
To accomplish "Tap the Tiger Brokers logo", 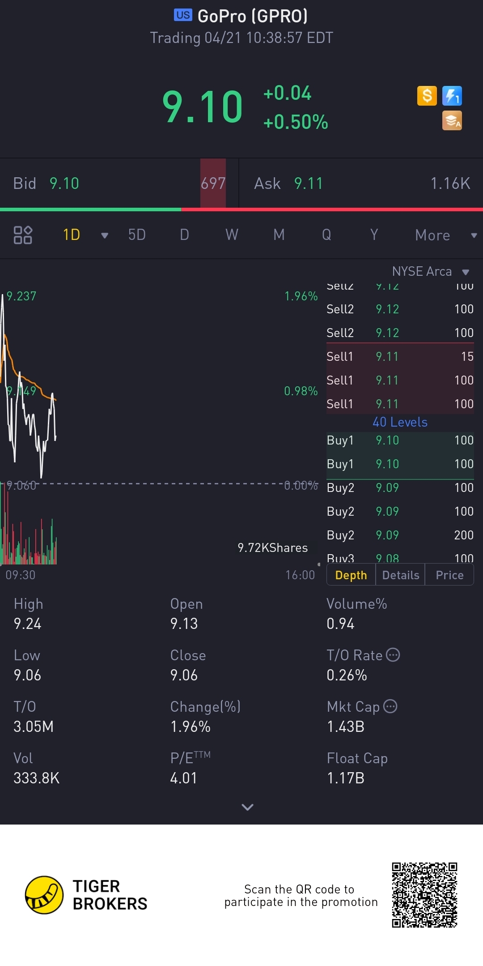I will [x=86, y=895].
